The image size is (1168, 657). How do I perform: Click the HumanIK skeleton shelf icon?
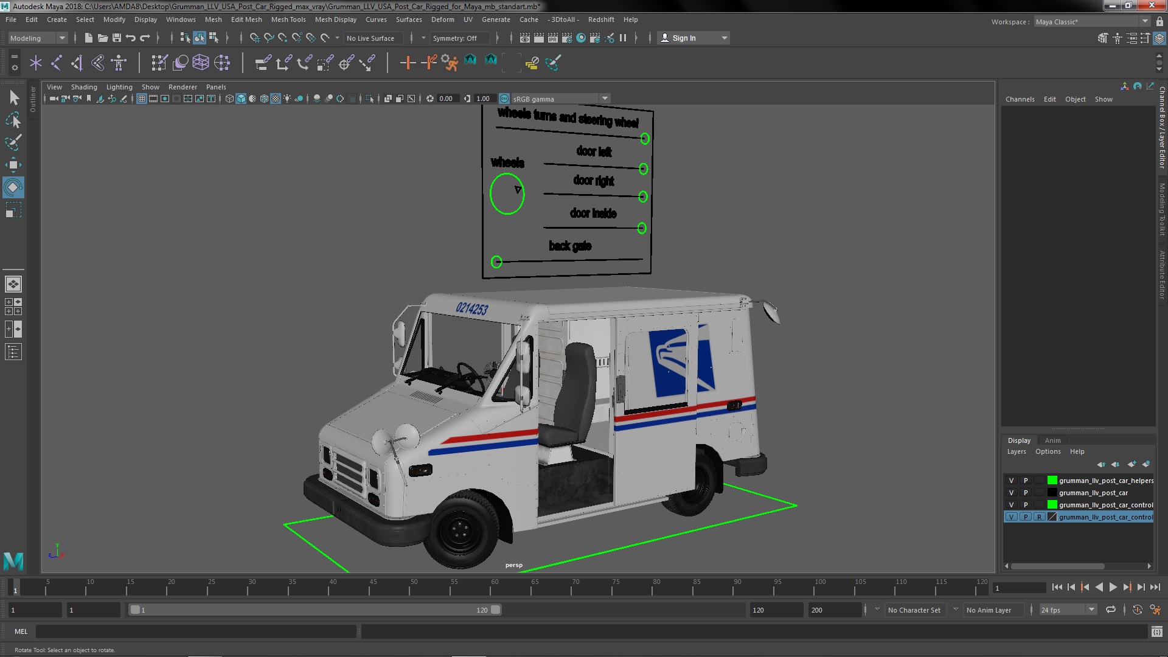[119, 62]
